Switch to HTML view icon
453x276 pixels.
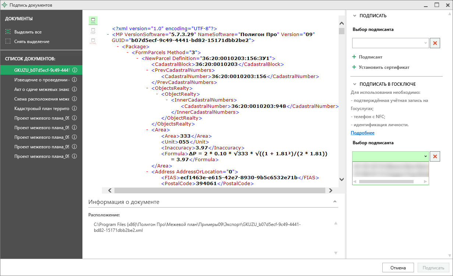[x=93, y=41]
